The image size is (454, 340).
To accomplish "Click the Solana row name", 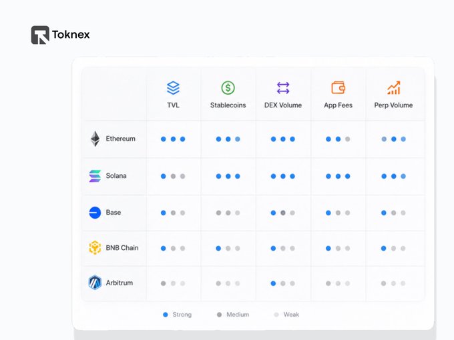I will click(x=116, y=176).
